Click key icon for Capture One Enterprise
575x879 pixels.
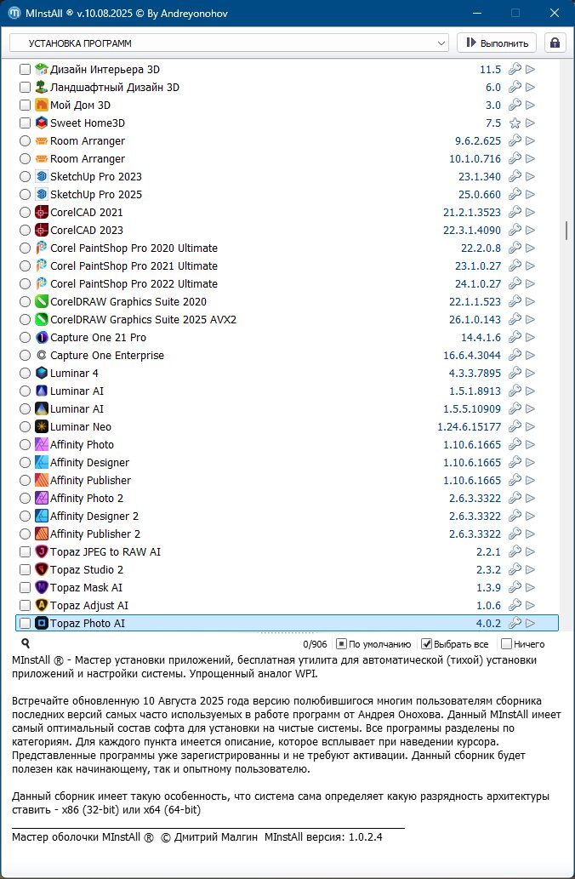pyautogui.click(x=515, y=356)
